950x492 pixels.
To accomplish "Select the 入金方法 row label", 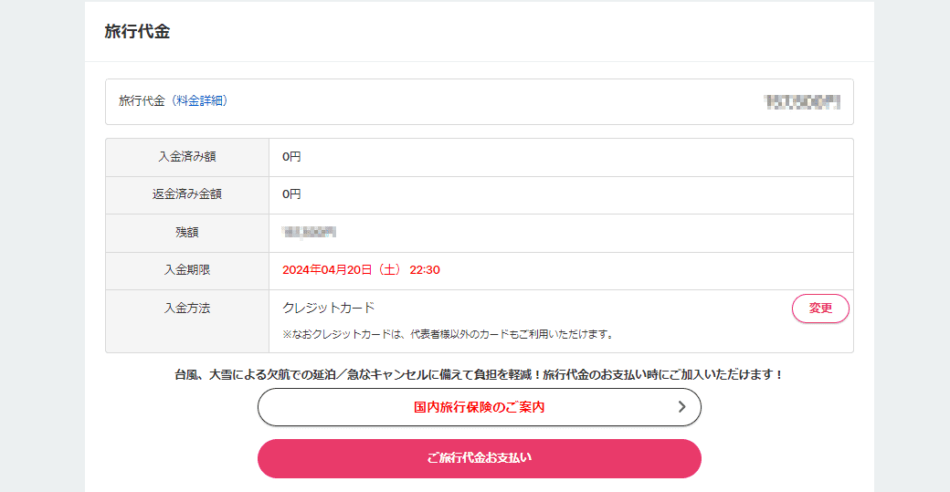I will [x=187, y=309].
